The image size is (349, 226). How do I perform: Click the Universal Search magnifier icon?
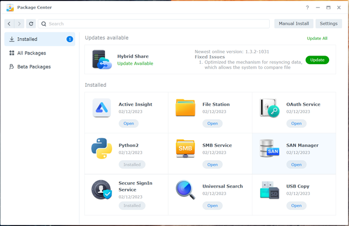point(185,190)
